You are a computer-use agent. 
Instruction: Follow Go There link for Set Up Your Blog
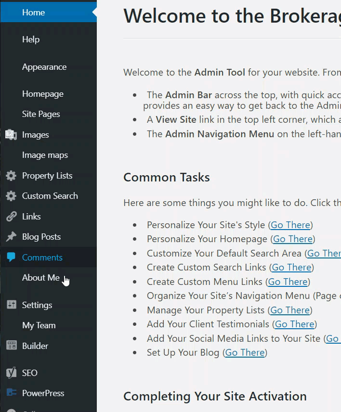pyautogui.click(x=245, y=352)
